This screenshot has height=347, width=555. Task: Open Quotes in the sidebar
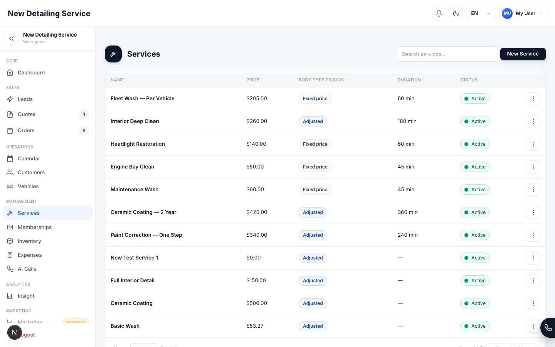[48, 114]
